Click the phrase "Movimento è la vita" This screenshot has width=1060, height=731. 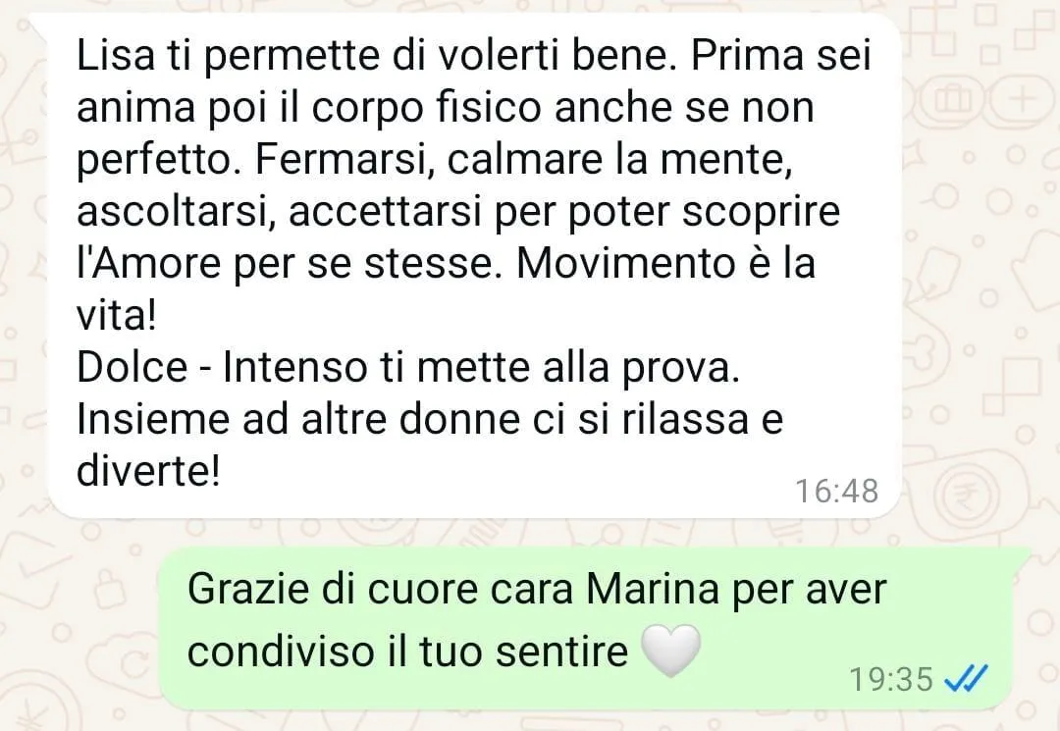(x=665, y=264)
